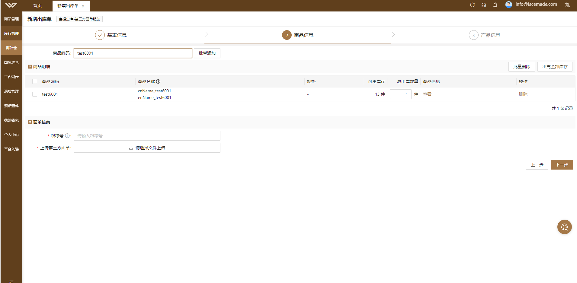Viewport: 577px width, 283px height.
Task: Open 个人中心 in the sidebar
Action: click(11, 135)
